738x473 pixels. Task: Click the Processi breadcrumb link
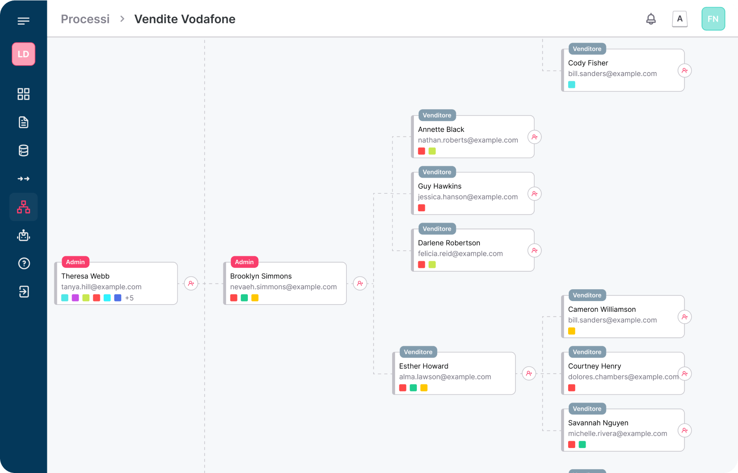85,19
